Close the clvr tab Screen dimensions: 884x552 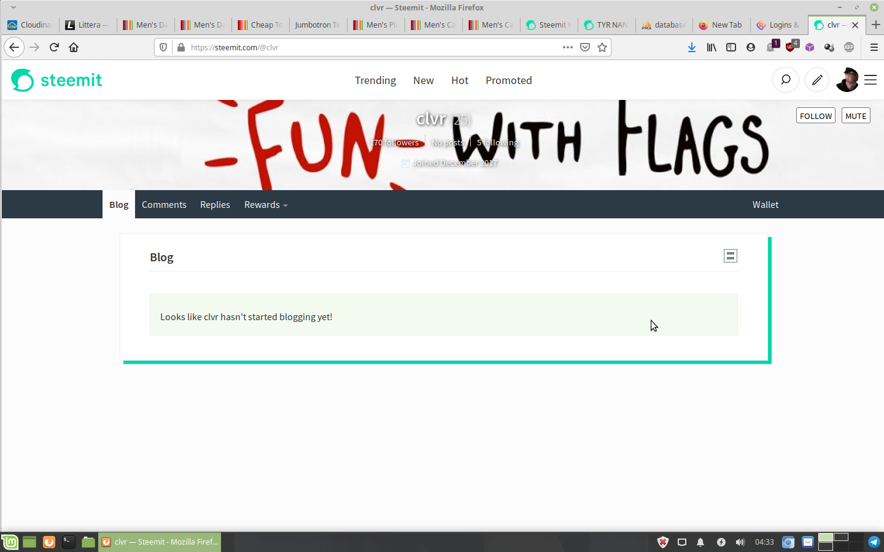(x=855, y=25)
